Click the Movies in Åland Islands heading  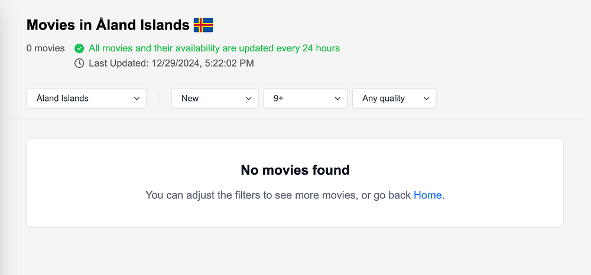pyautogui.click(x=108, y=25)
